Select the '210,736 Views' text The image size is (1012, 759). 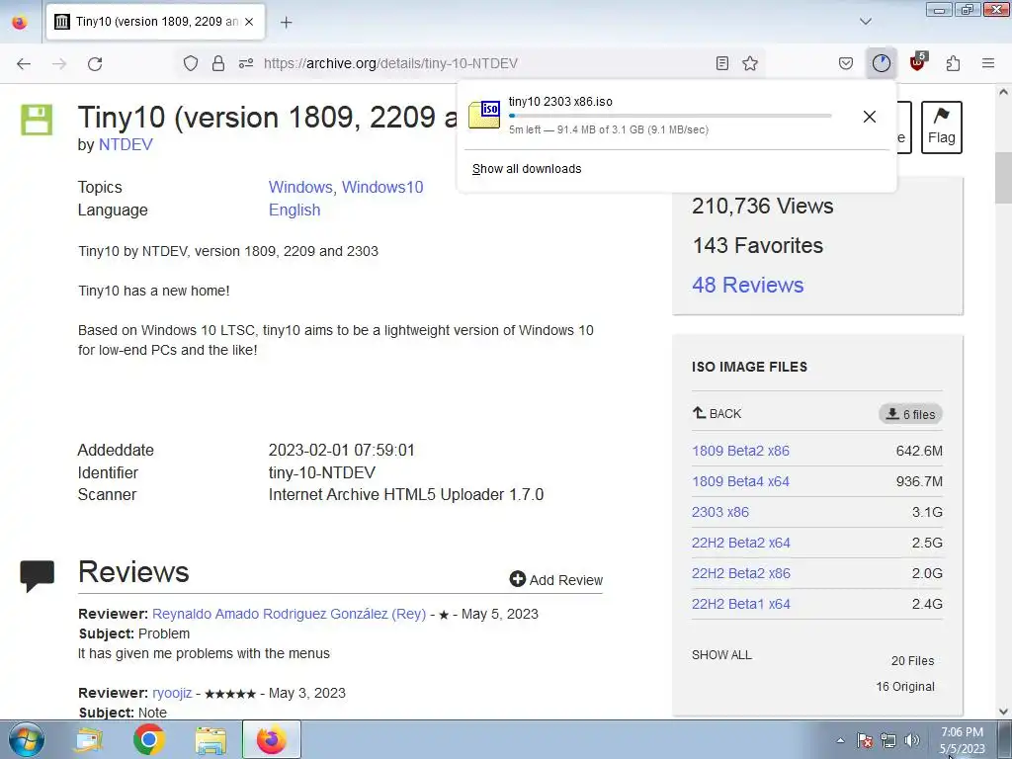(x=762, y=206)
